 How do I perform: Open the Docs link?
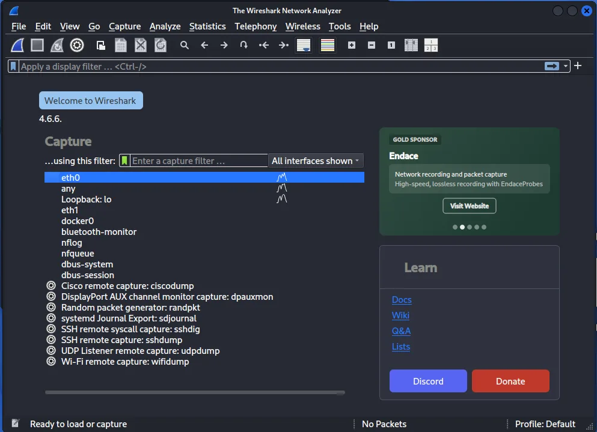pos(402,300)
